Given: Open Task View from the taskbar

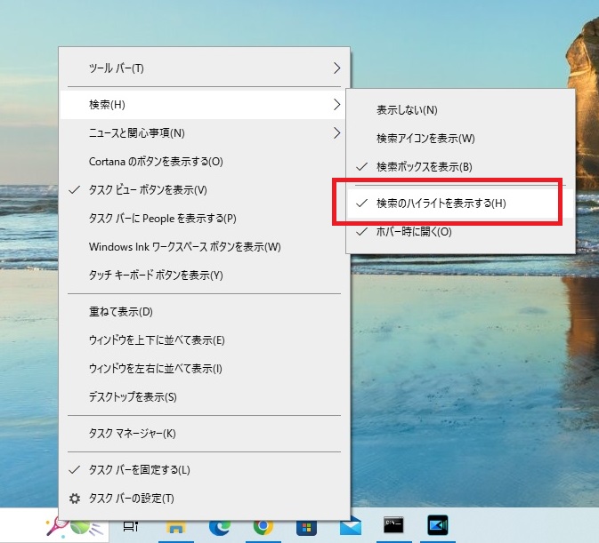Looking at the screenshot, I should point(131,527).
